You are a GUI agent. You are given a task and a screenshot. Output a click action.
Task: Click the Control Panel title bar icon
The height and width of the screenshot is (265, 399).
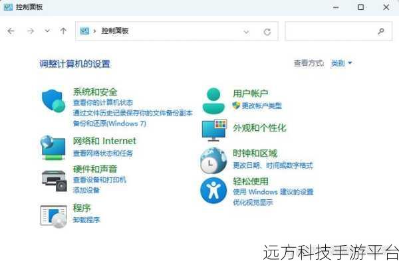click(x=8, y=7)
